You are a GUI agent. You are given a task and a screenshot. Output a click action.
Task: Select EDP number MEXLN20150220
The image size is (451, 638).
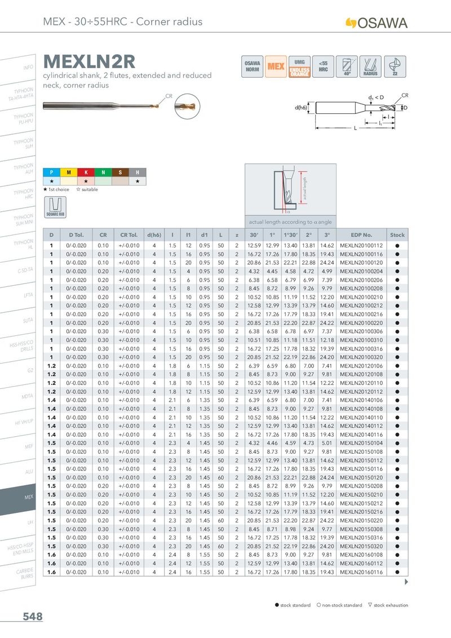(361, 520)
